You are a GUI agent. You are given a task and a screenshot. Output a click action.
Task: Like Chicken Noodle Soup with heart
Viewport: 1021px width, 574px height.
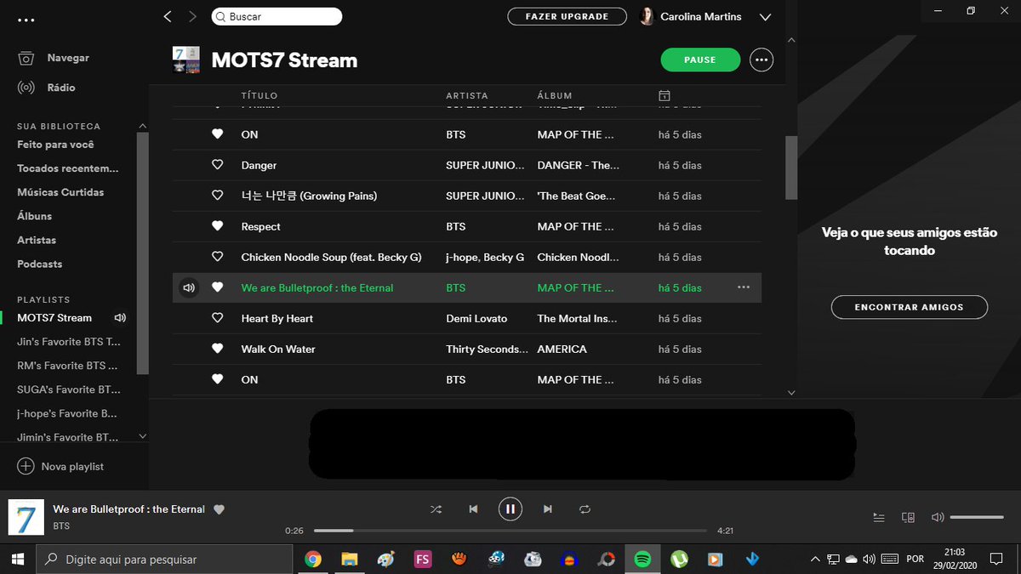[x=217, y=257]
